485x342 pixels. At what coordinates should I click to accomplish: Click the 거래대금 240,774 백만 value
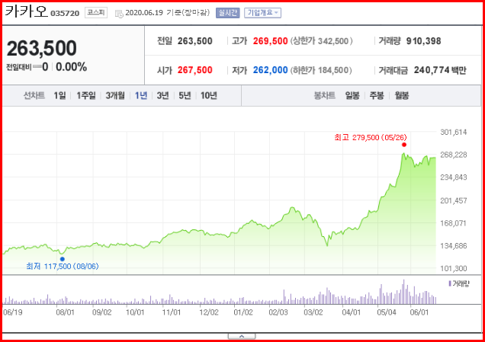point(440,70)
